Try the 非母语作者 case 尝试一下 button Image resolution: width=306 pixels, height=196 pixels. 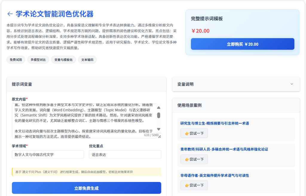point(194,185)
